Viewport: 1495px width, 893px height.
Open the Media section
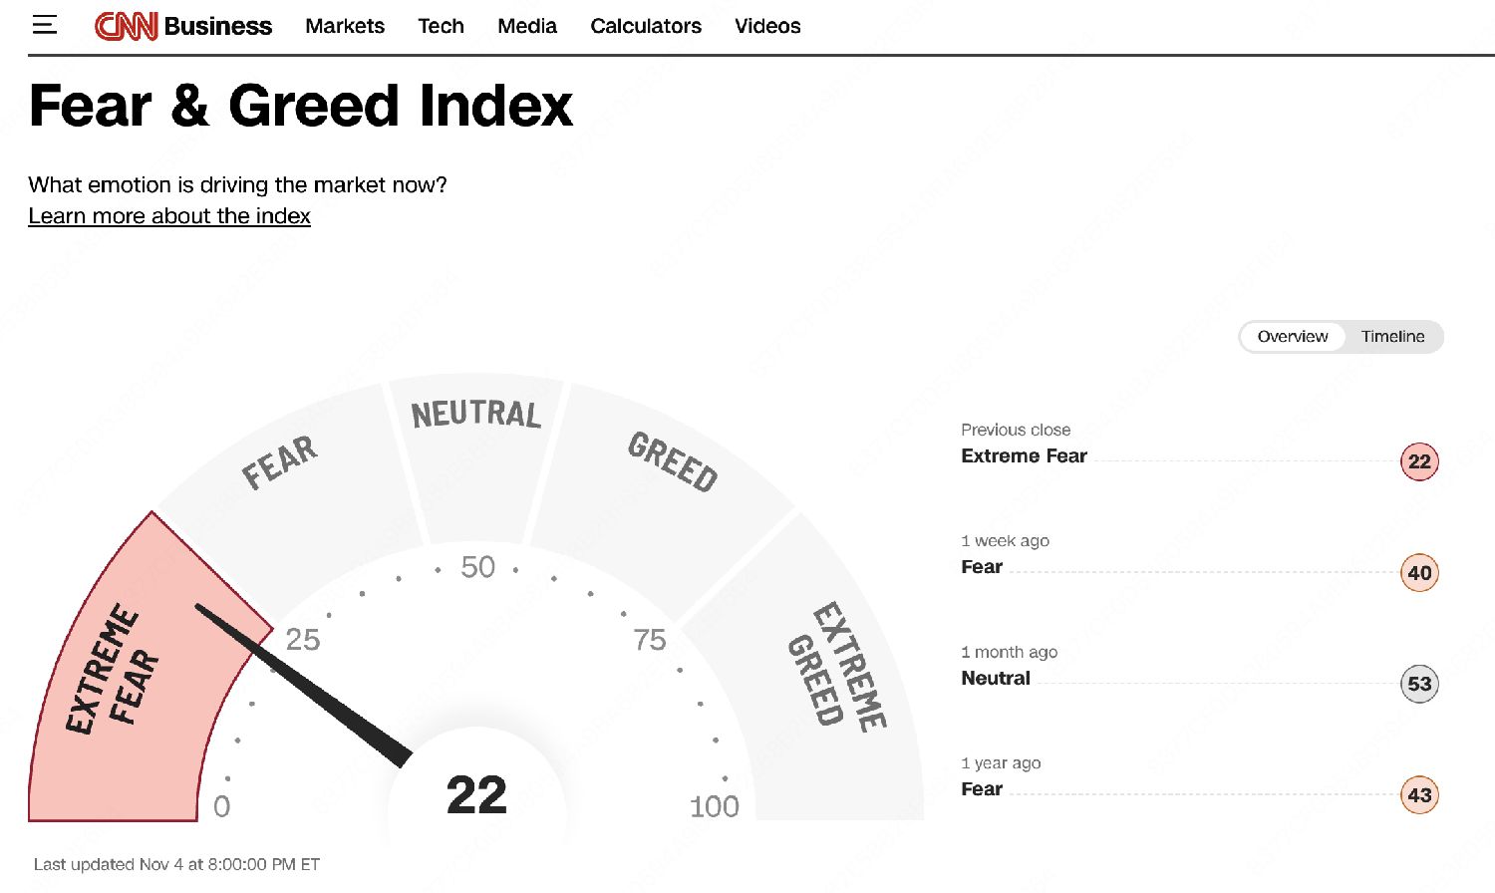click(527, 26)
